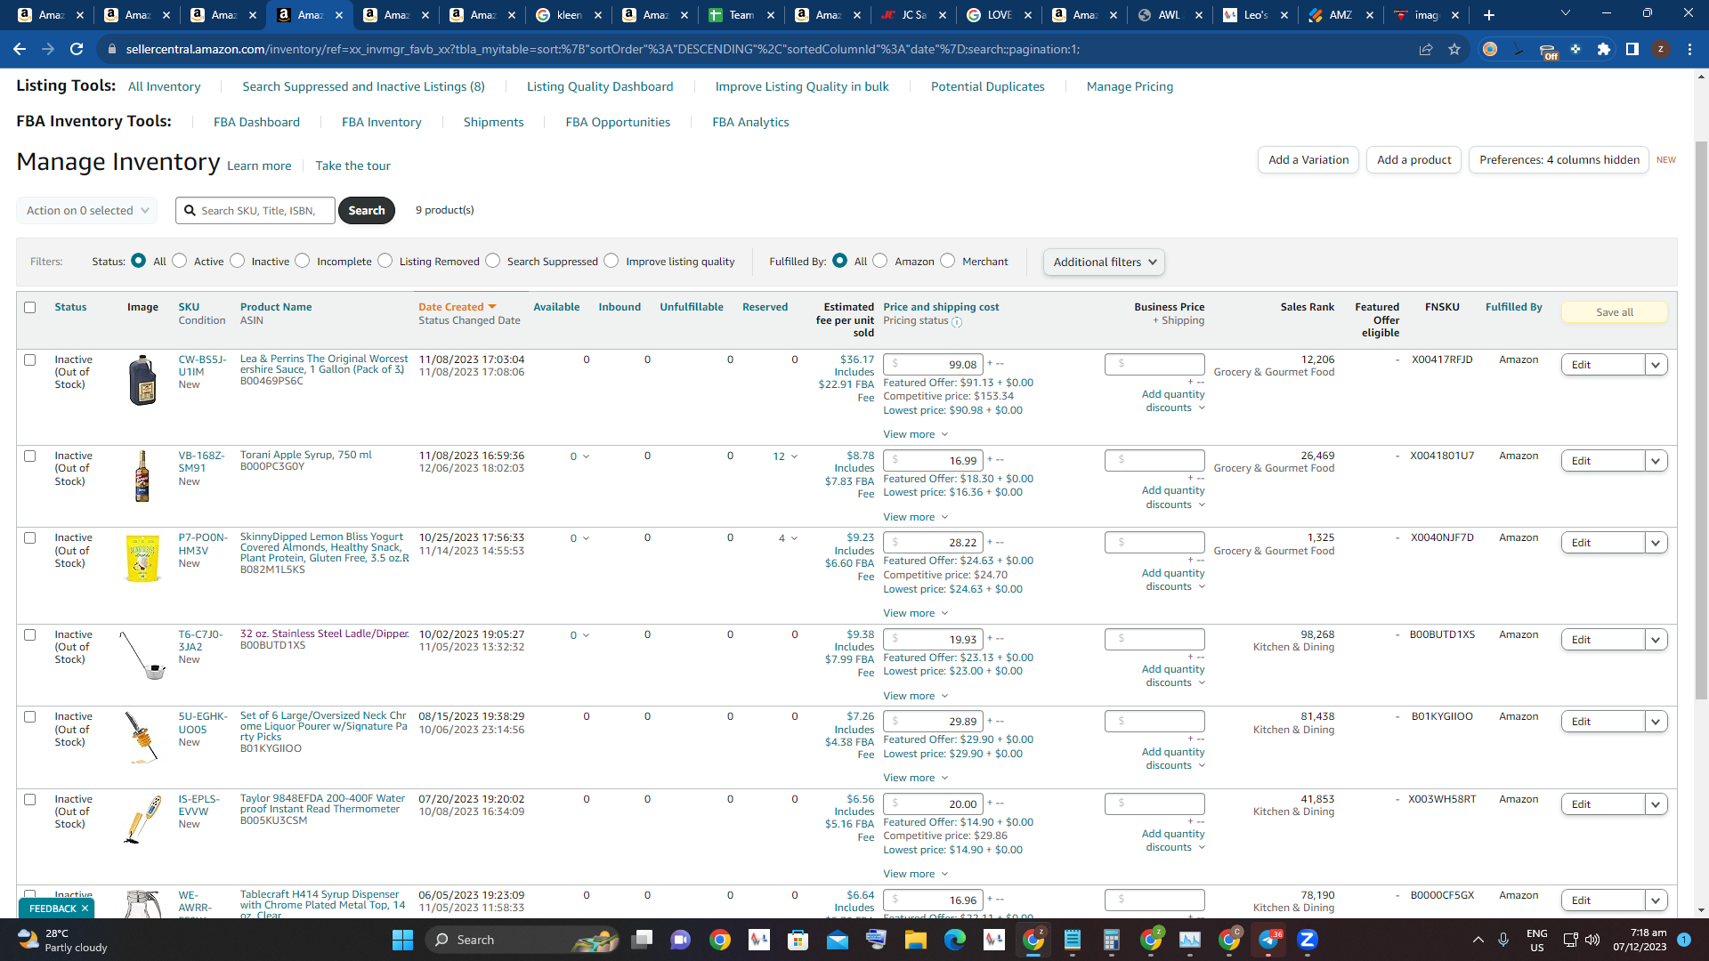
Task: Dismiss the Feedback tab with its X
Action: pos(85,909)
